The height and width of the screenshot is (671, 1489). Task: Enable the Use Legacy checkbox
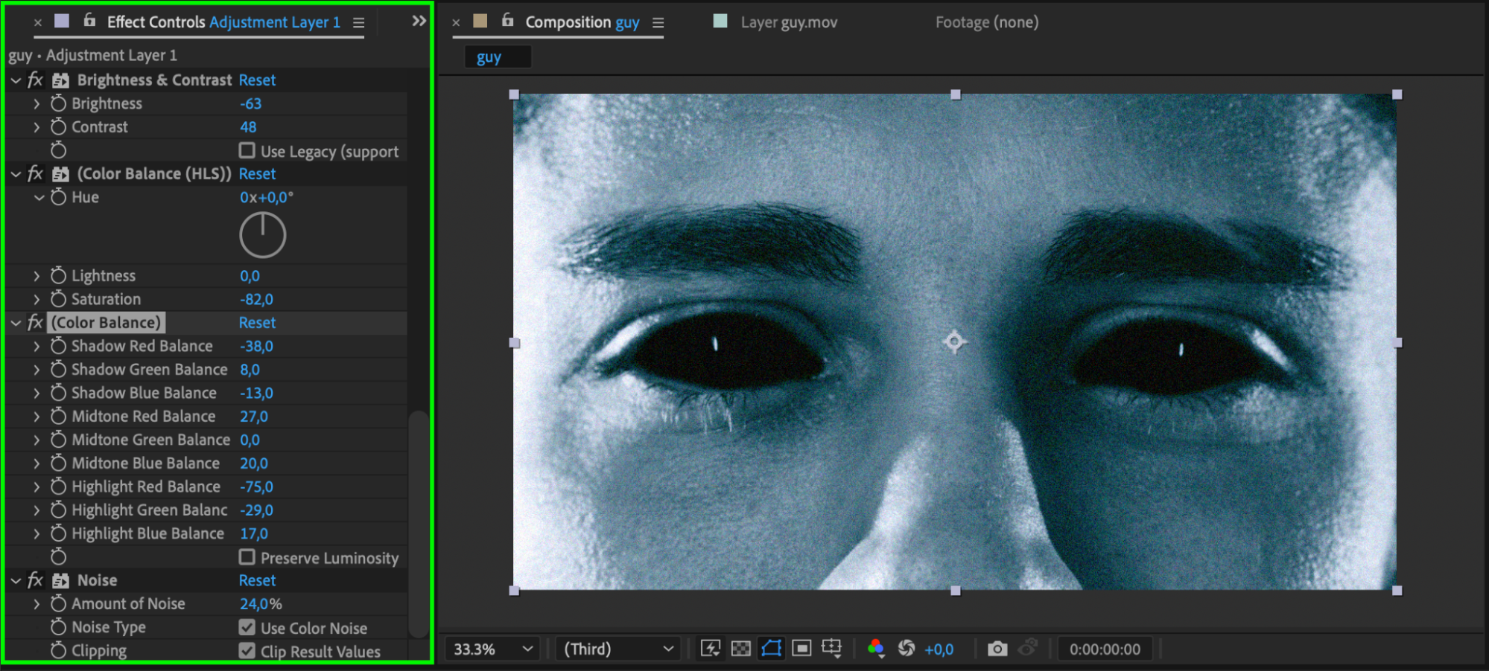coord(247,151)
